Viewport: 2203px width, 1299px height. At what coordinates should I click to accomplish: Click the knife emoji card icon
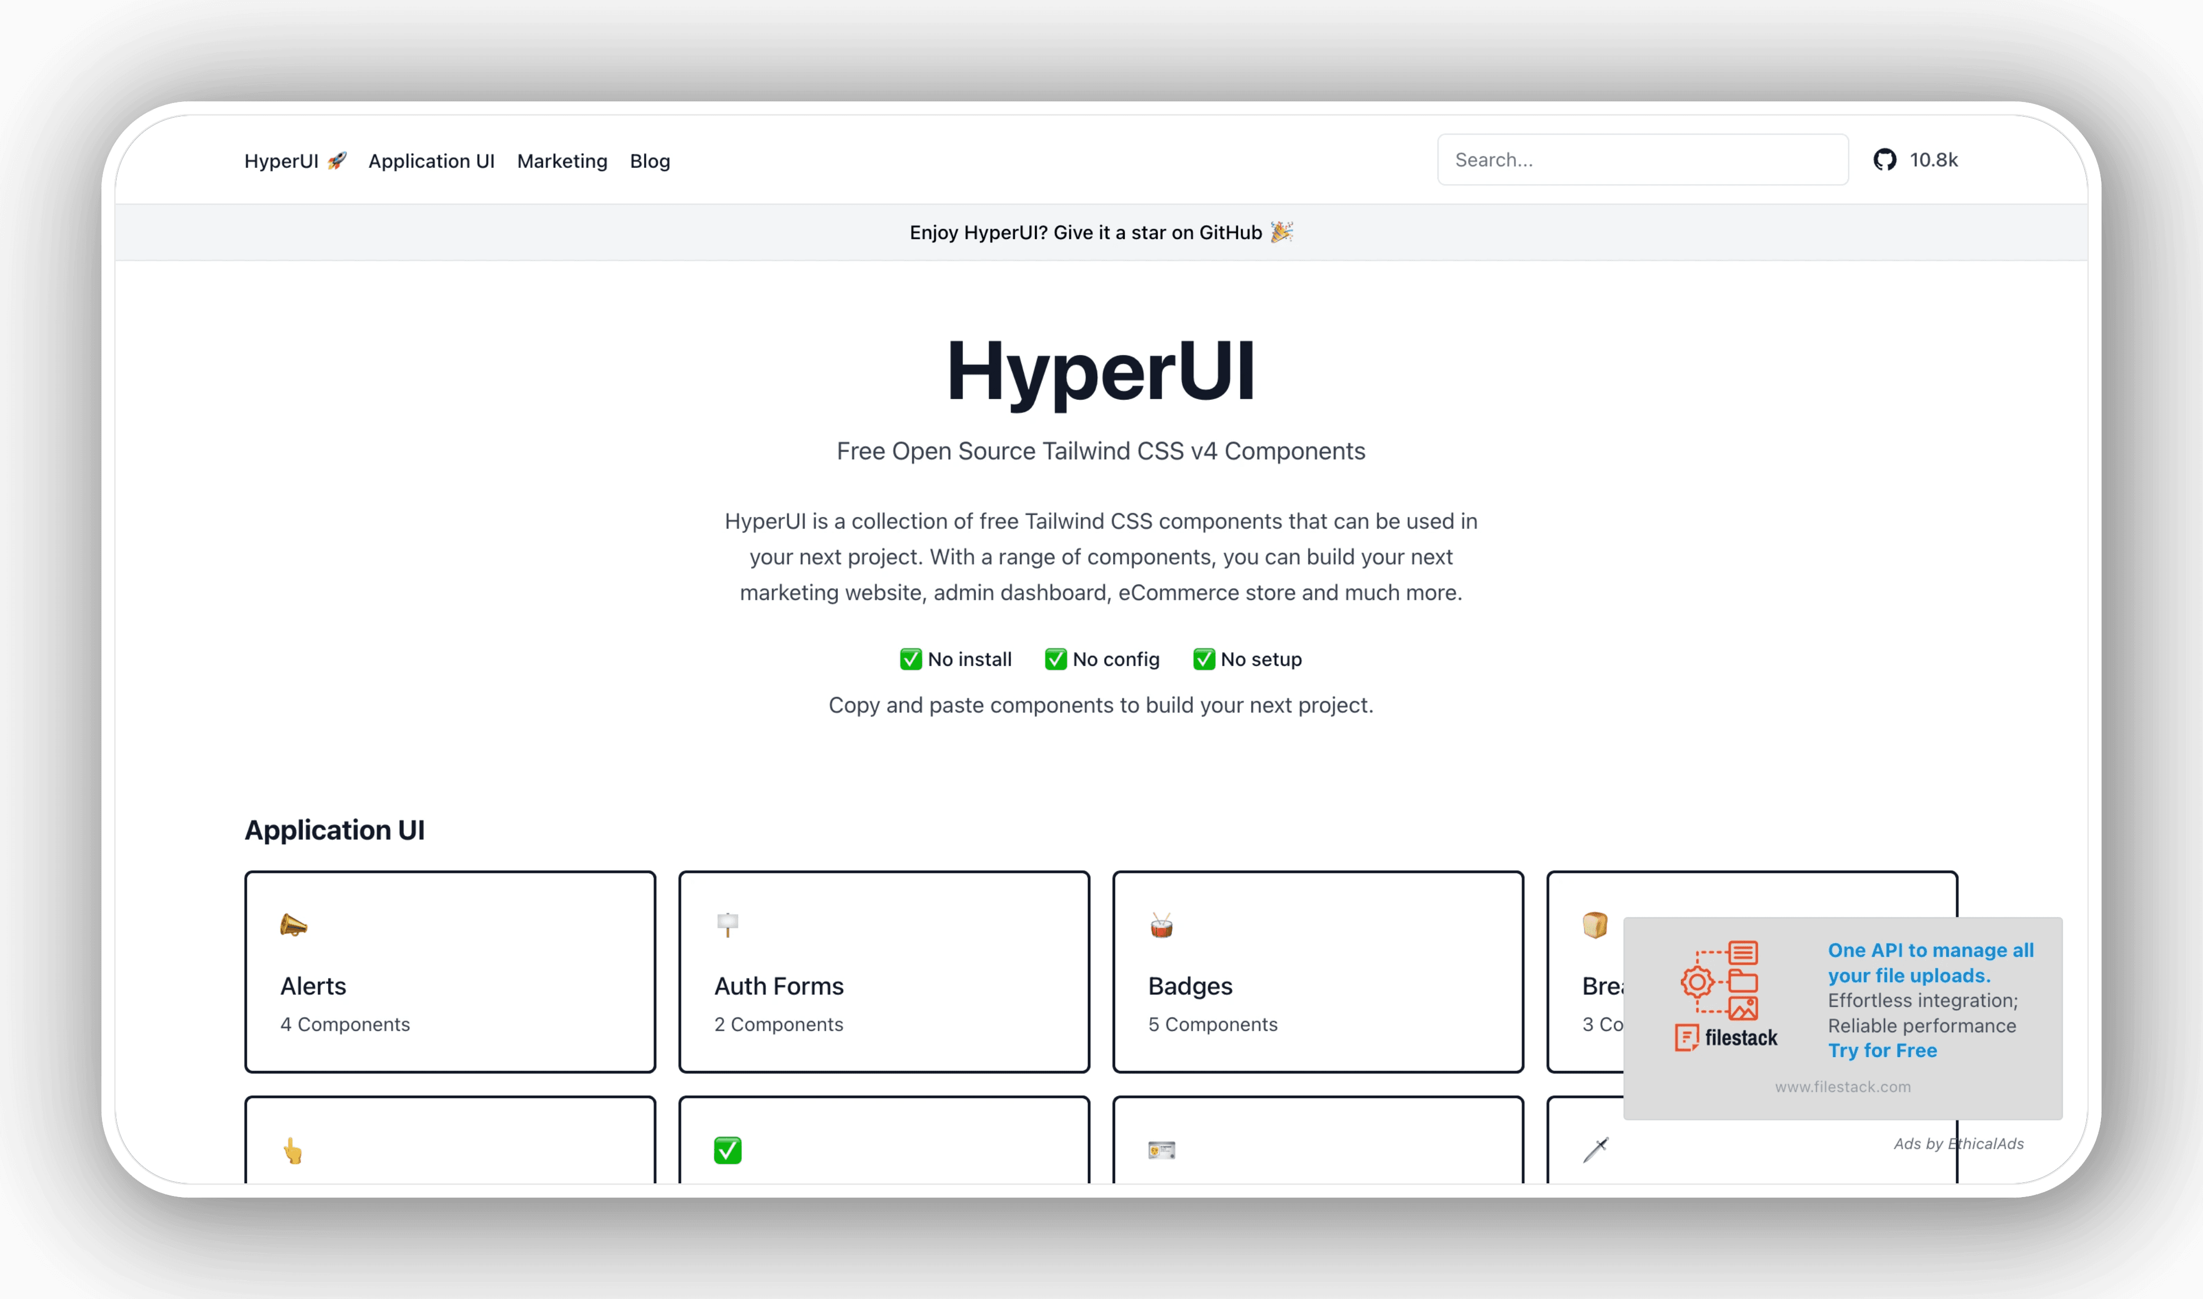pos(1596,1150)
